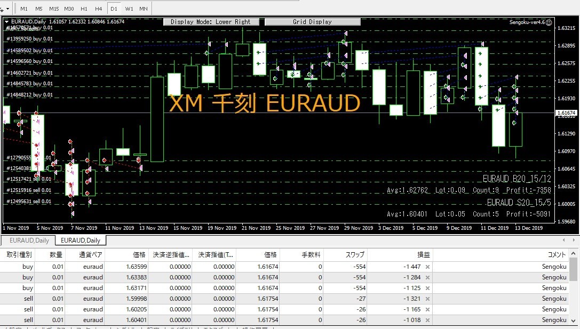Click the trade list scrollbar down arrow

[x=574, y=321]
